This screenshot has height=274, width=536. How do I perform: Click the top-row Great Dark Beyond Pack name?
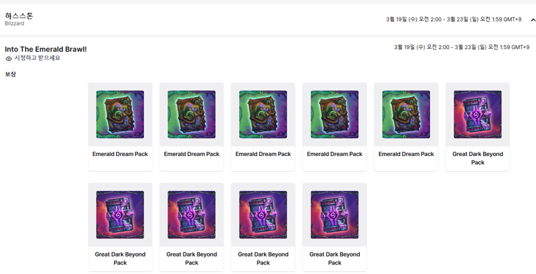click(x=478, y=158)
